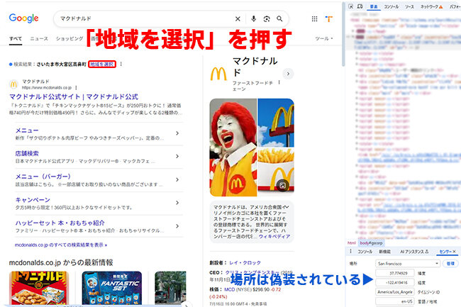Viewport: 461px width, 307px height.
Task: Clear the search box with the X icon
Action: 238,19
